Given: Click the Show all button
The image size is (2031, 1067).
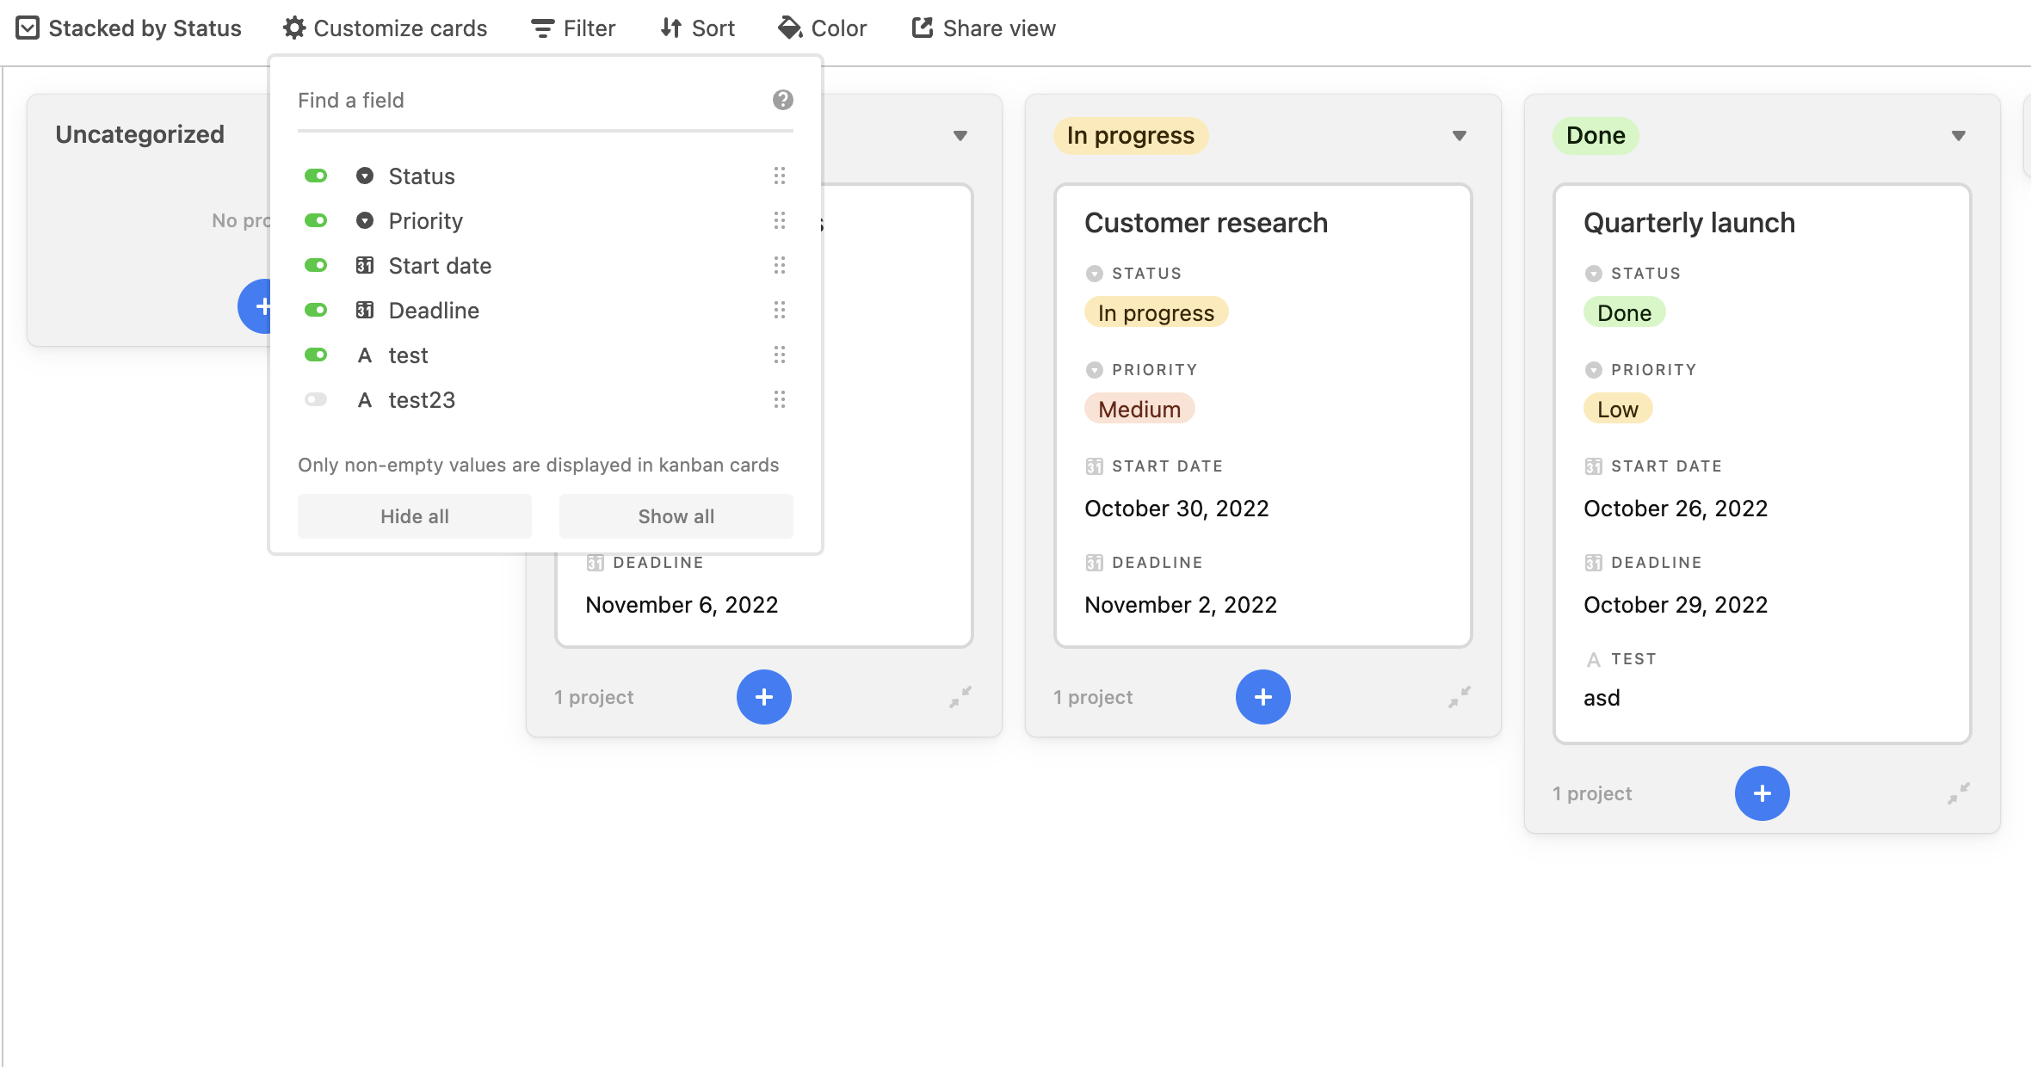Looking at the screenshot, I should [x=676, y=516].
